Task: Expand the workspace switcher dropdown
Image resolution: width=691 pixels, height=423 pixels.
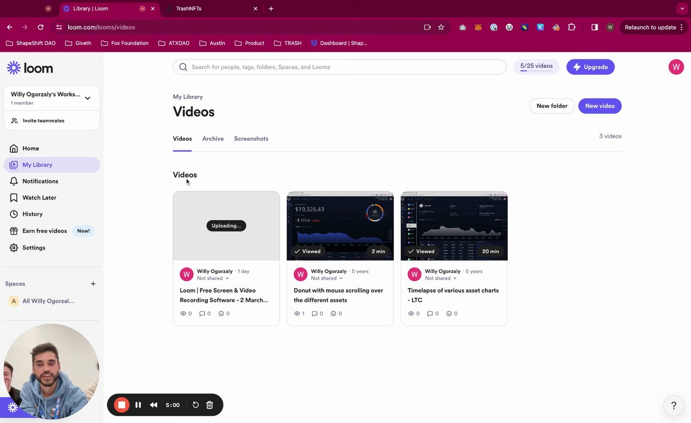Action: click(x=87, y=98)
